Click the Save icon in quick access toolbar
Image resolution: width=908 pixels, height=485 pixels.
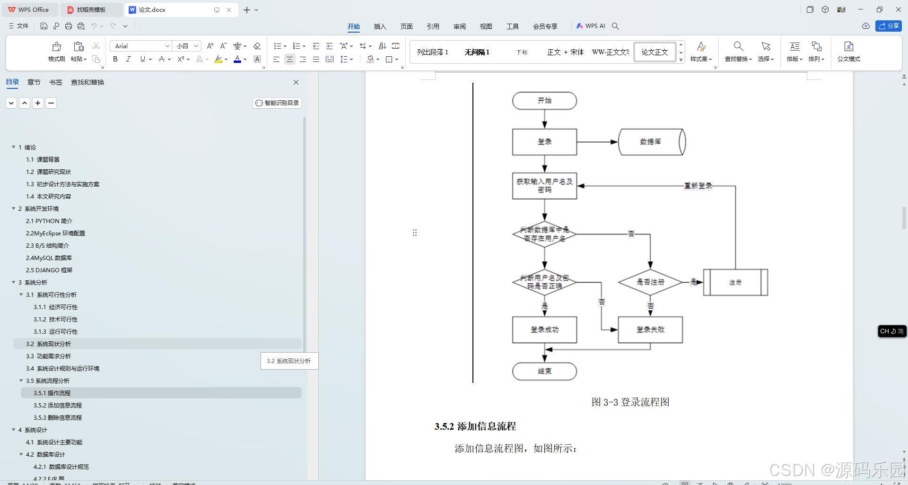click(44, 26)
